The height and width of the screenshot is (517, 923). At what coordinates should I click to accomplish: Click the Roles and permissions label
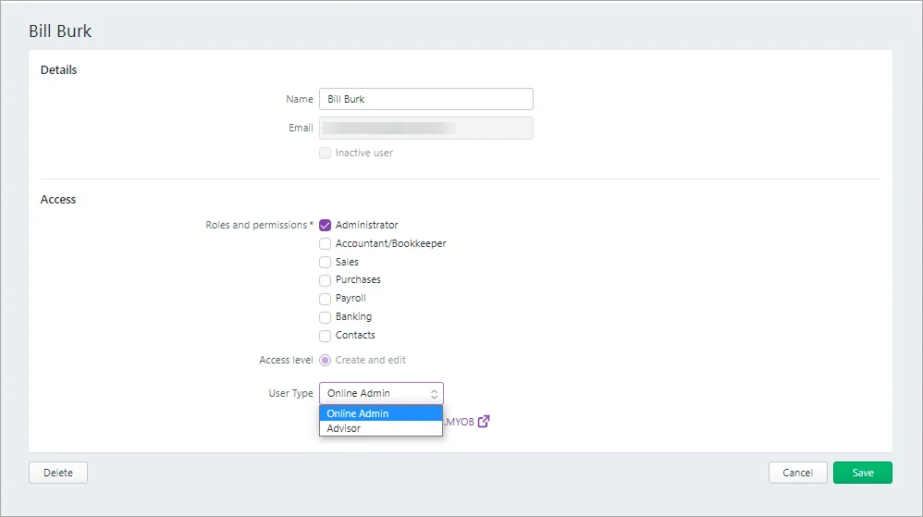[x=259, y=225]
